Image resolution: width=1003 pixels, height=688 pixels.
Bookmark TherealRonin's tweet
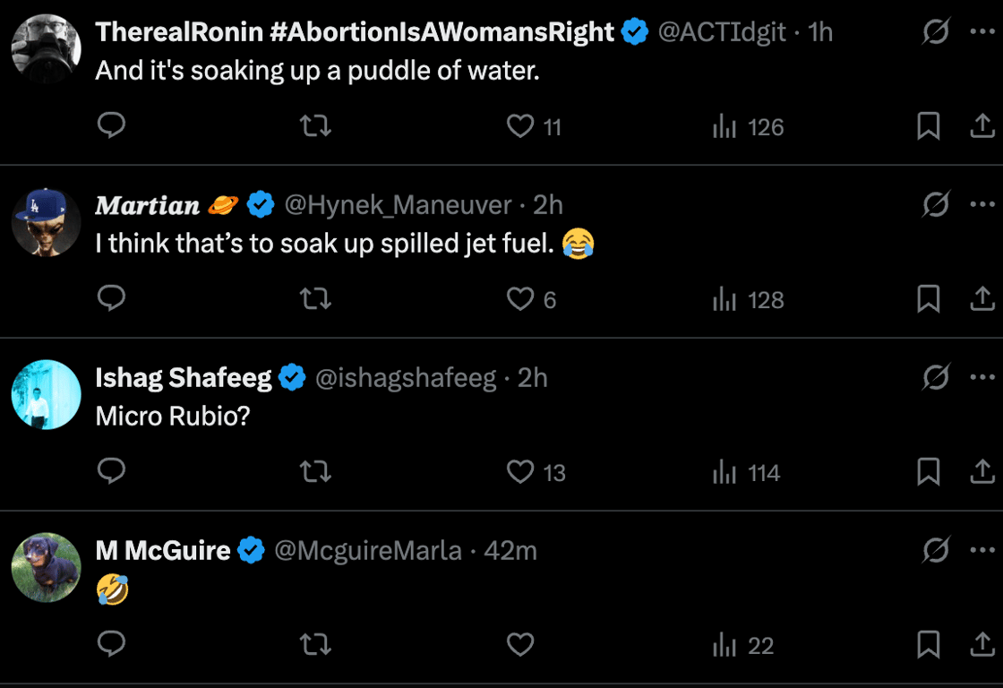tap(929, 126)
